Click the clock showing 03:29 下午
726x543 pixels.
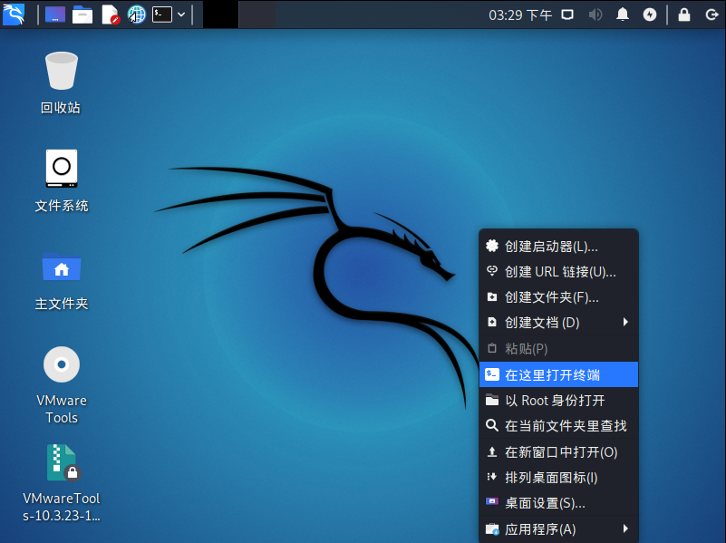coord(520,15)
